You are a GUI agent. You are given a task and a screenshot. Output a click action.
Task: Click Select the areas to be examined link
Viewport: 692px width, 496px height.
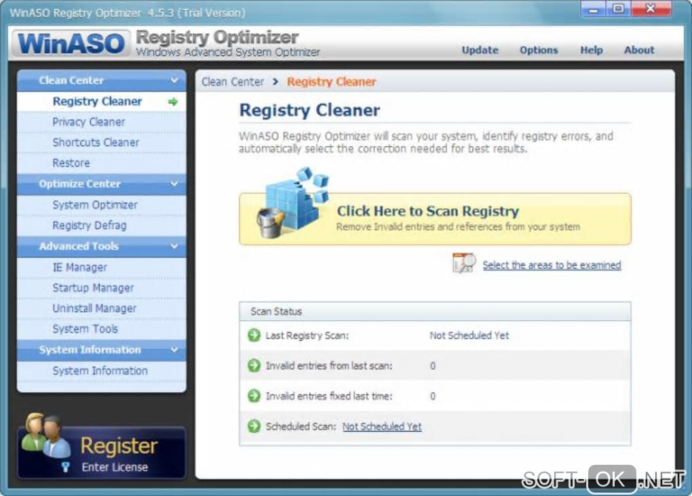coord(552,265)
